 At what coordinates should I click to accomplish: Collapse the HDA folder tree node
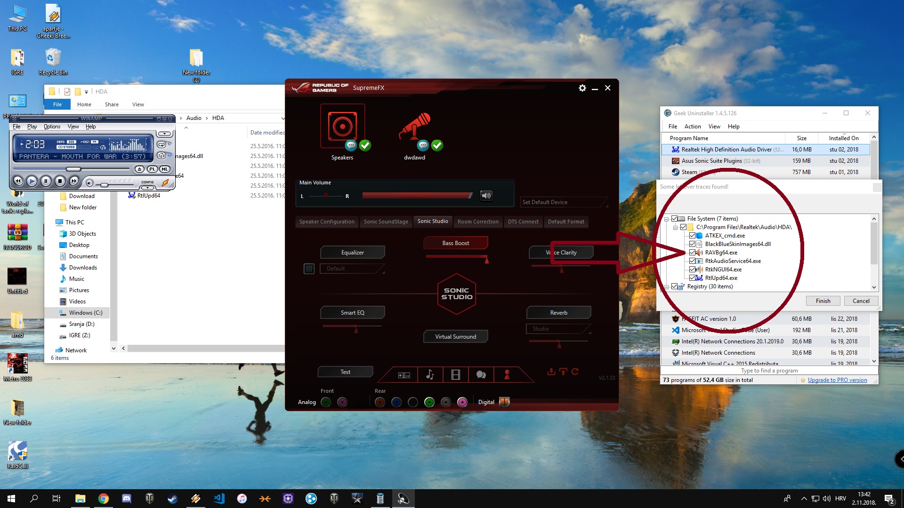click(675, 228)
